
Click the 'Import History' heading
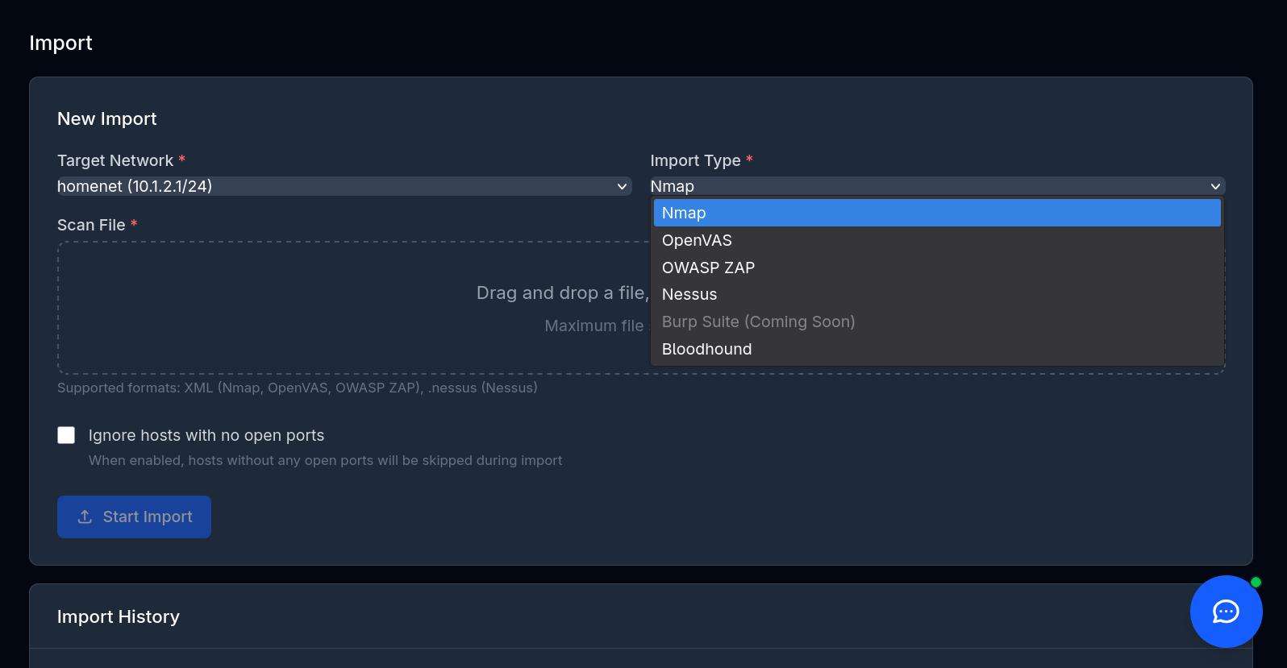pos(119,616)
